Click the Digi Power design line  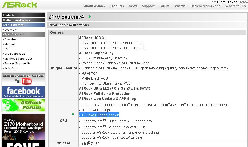click(94, 110)
